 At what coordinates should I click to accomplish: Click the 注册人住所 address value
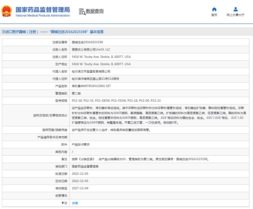pyautogui.click(x=101, y=57)
